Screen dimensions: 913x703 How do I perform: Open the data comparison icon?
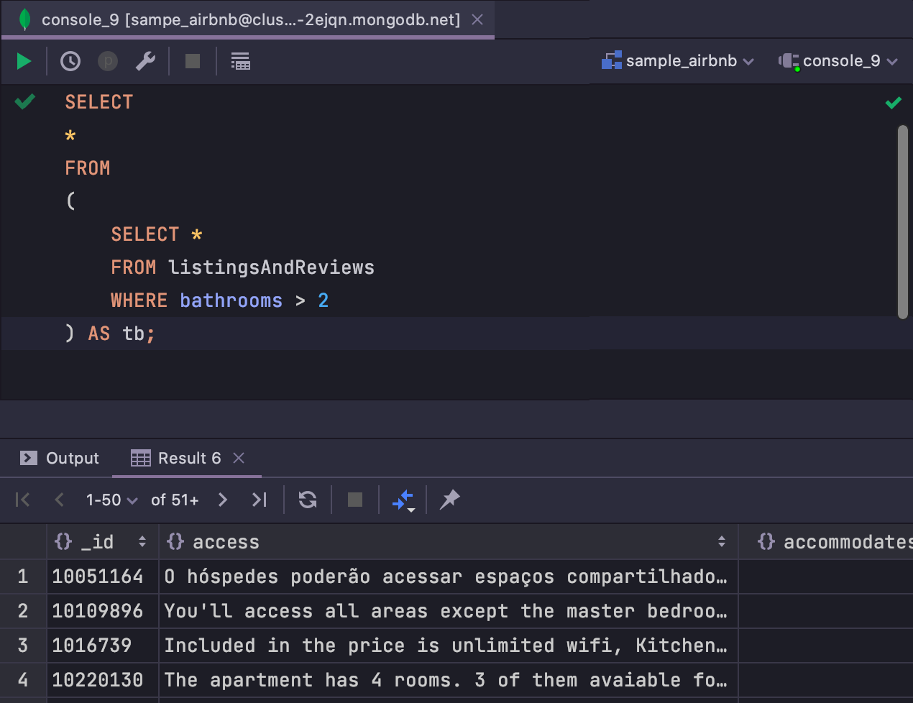click(403, 499)
